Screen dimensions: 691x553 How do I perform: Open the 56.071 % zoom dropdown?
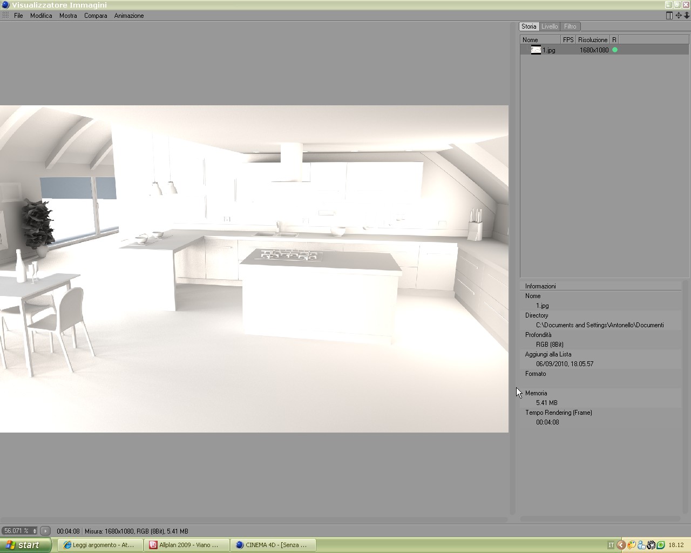tap(19, 531)
